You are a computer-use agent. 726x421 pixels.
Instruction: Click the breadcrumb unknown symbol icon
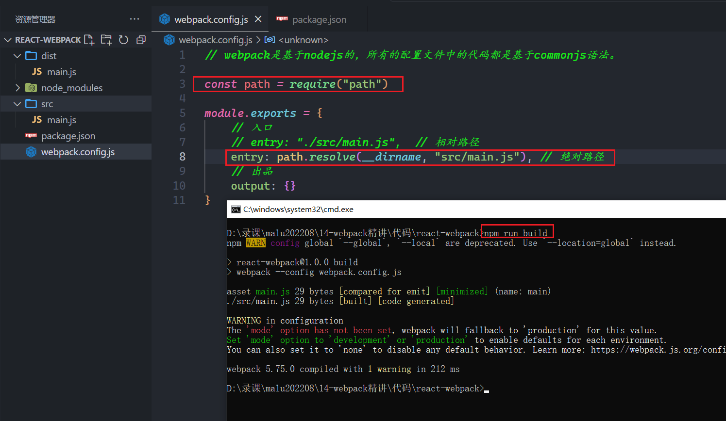tap(270, 40)
